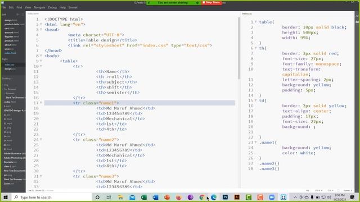Open Register.html in working files
The height and width of the screenshot is (202, 360).
pos(11,36)
